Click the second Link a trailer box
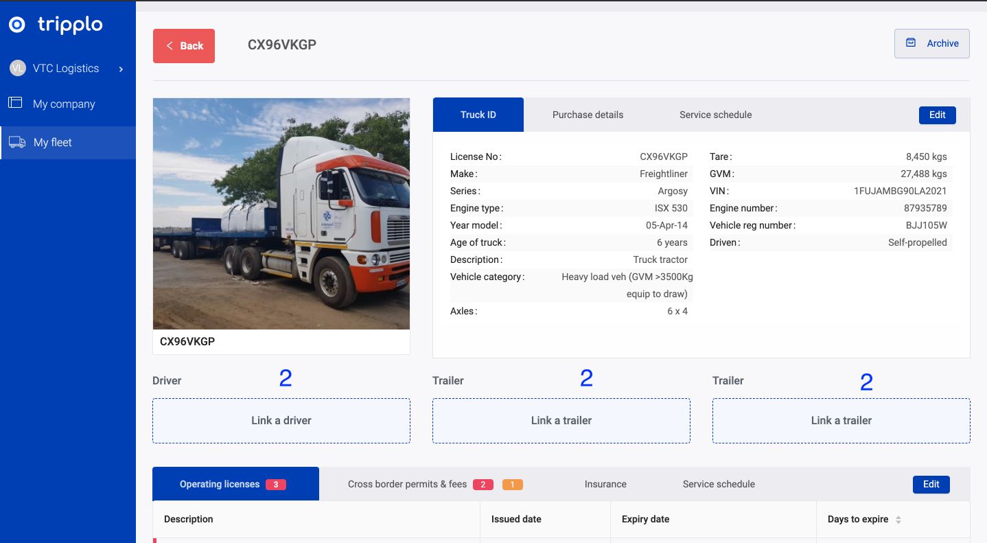This screenshot has height=543, width=987. [841, 420]
